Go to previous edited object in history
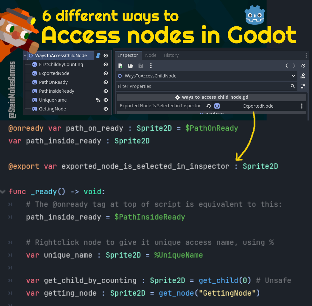 287,66
